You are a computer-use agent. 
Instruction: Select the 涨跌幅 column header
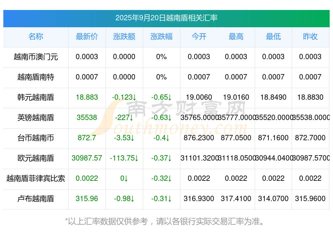pos(162,37)
